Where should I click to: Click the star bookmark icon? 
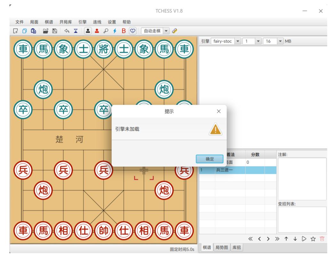313,239
